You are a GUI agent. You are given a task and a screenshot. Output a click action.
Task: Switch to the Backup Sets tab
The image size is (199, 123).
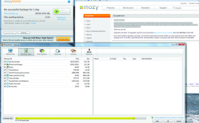26,52
